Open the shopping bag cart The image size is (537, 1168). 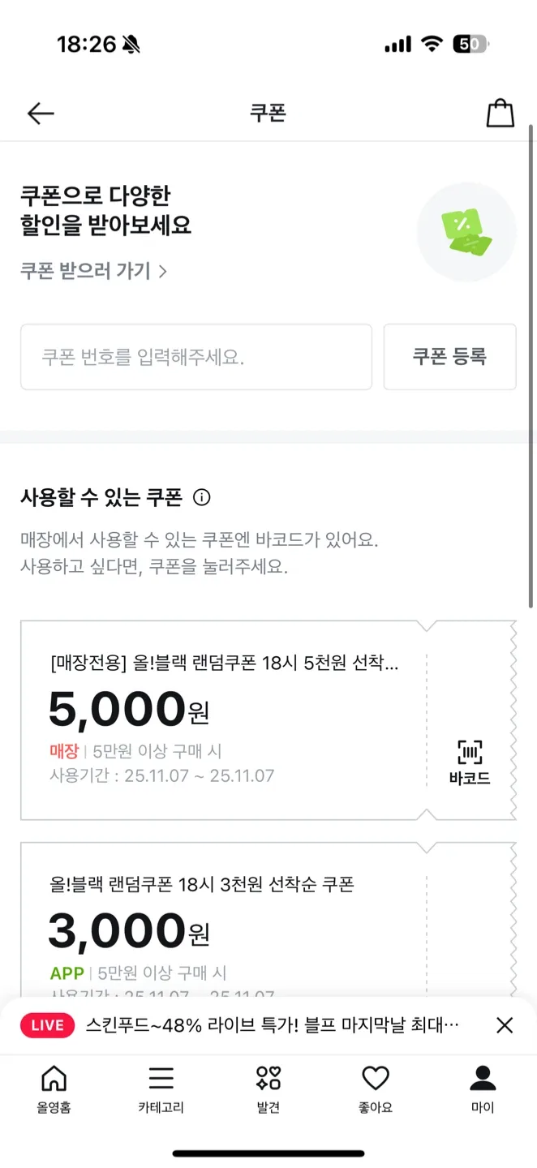pyautogui.click(x=500, y=114)
